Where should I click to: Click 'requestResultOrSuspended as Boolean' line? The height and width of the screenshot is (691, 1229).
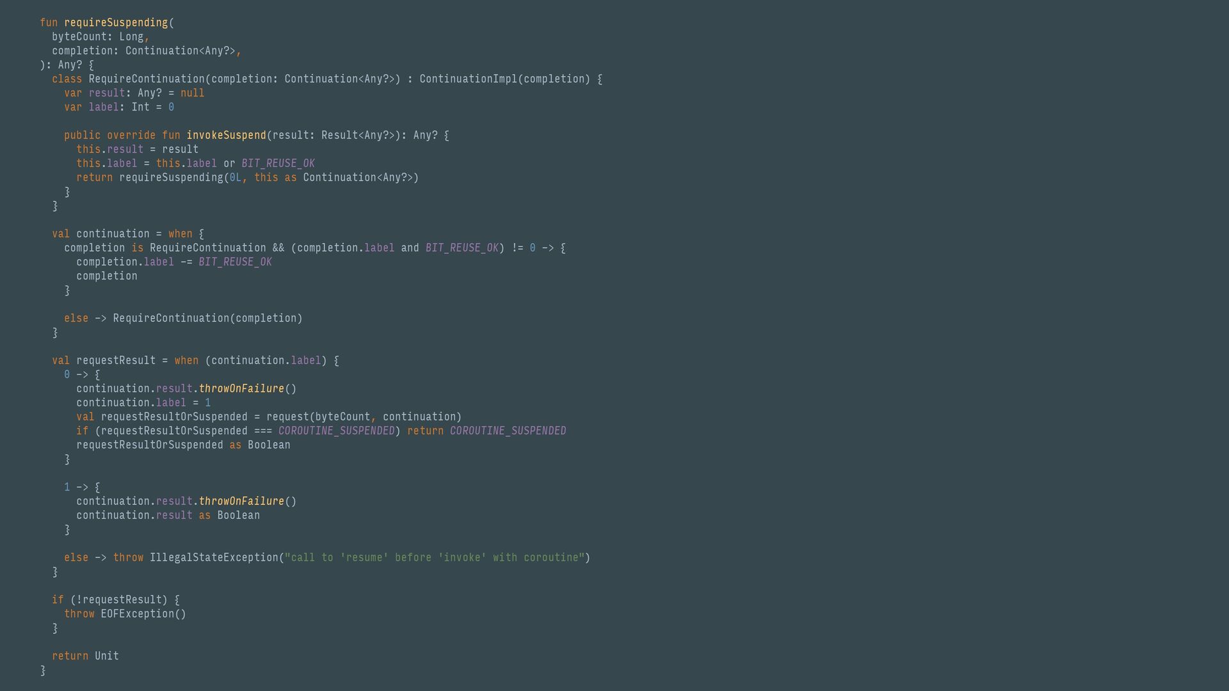tap(183, 445)
